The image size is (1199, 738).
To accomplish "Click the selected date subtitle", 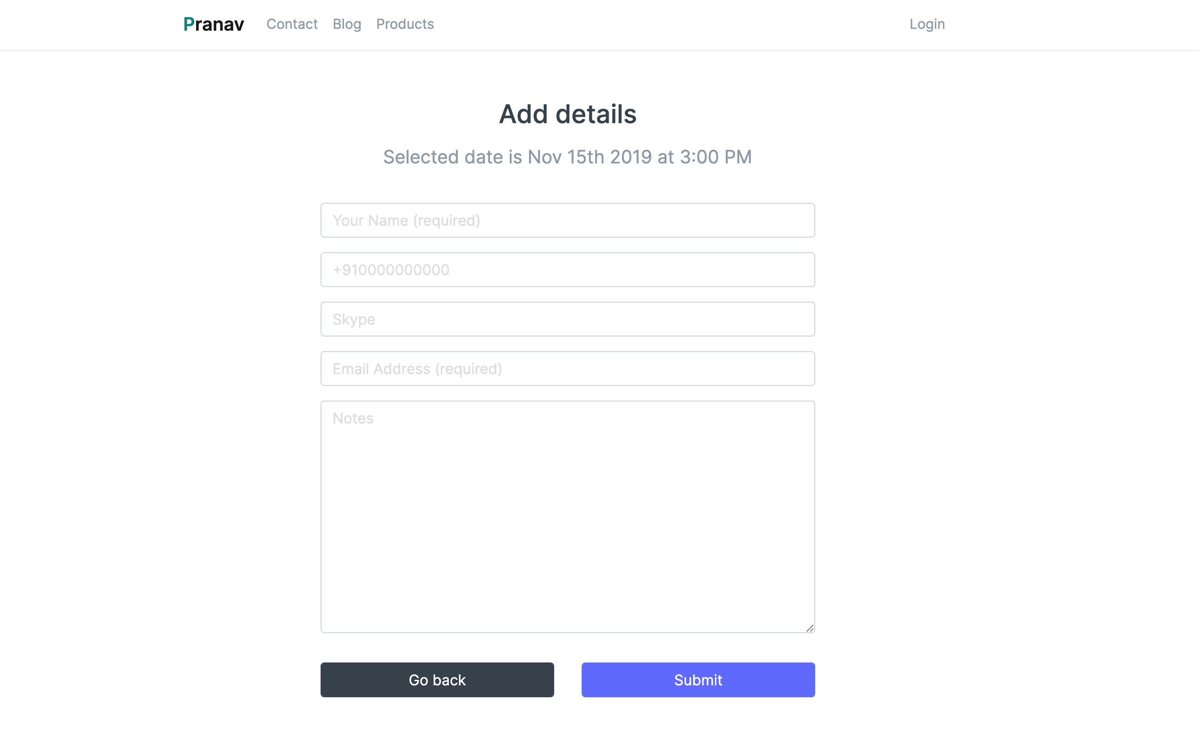I will pyautogui.click(x=567, y=157).
